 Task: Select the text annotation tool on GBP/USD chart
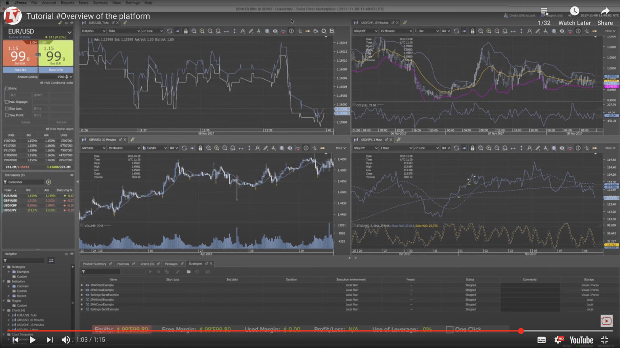coord(274,148)
